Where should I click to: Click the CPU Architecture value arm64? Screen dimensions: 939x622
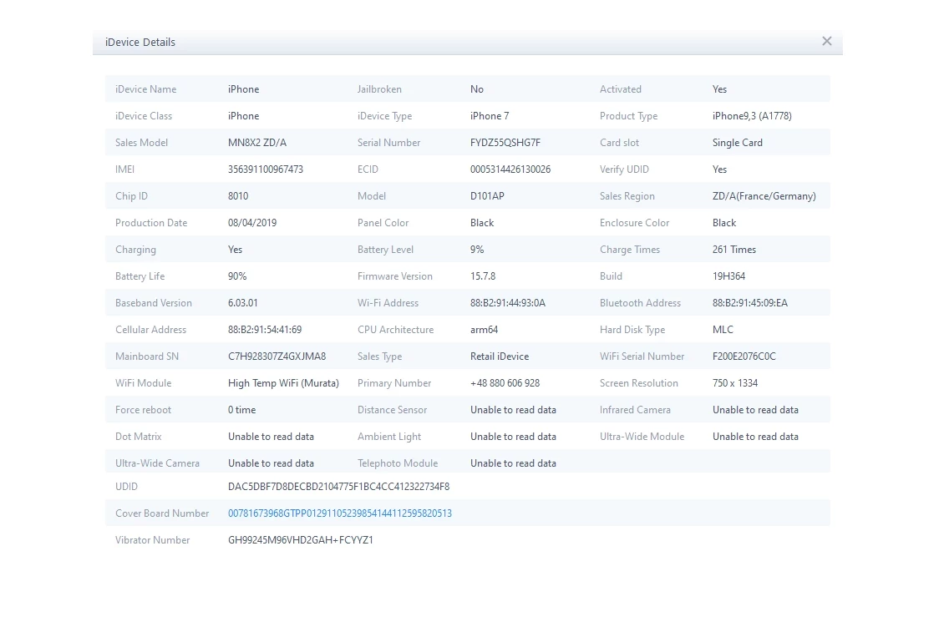[484, 330]
